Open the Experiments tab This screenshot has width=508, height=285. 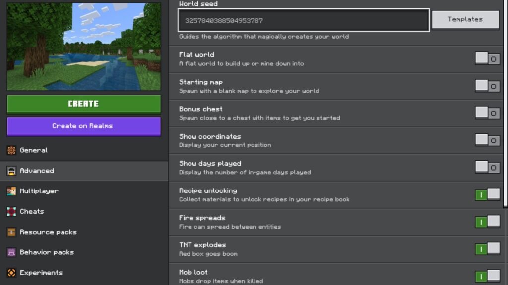84,273
